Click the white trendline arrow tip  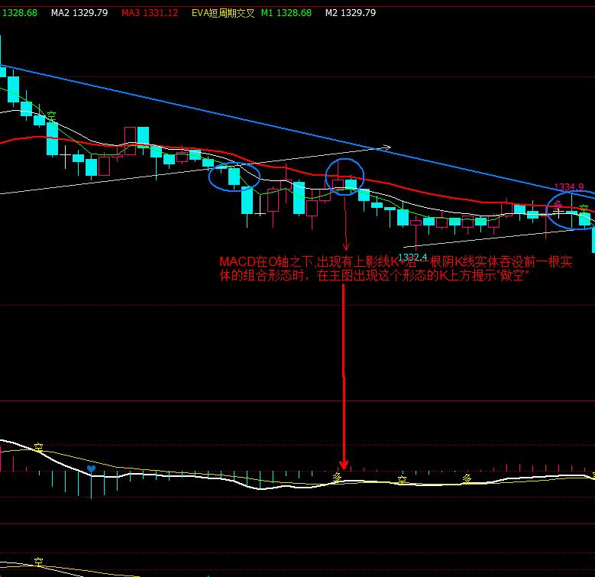coord(388,147)
